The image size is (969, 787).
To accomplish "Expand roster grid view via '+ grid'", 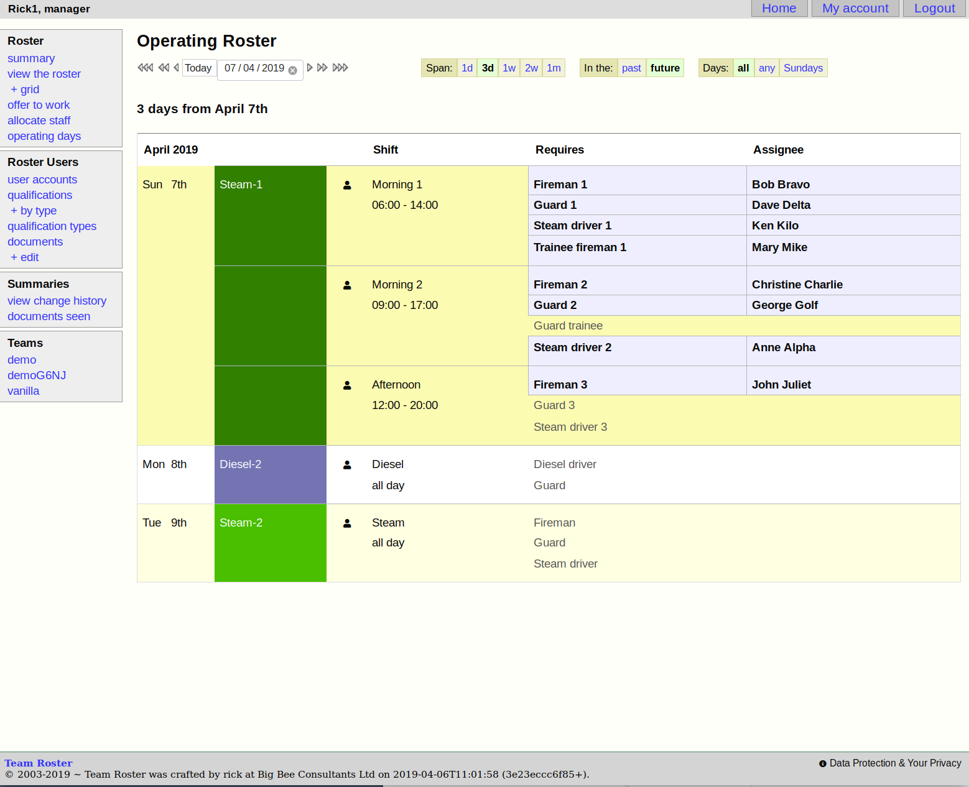I will (25, 90).
